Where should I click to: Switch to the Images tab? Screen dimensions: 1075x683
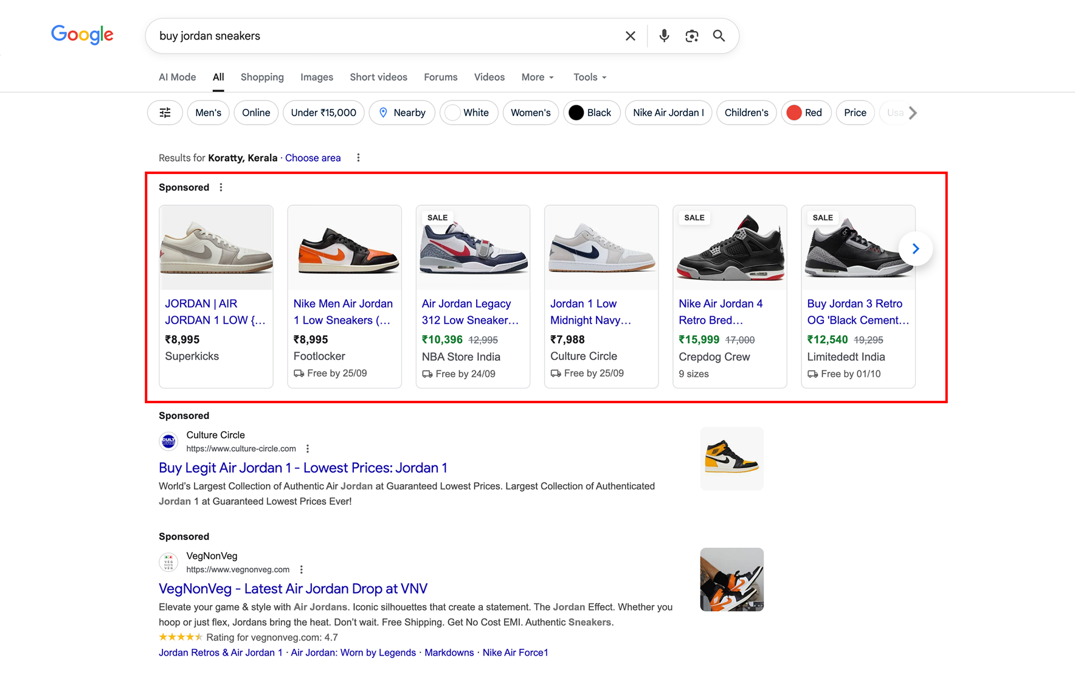pos(317,77)
